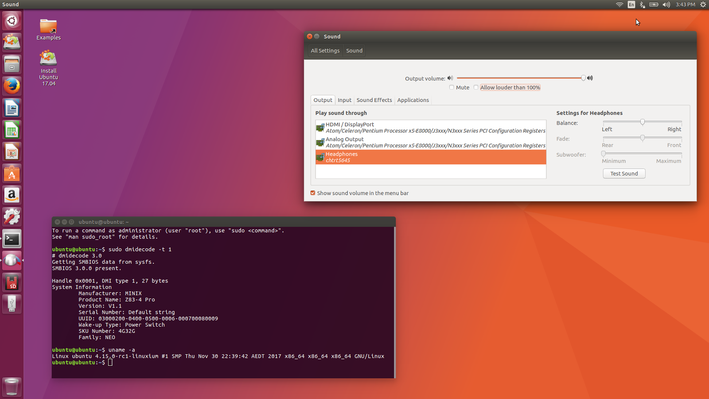Minimize the terminal window

tap(64, 222)
